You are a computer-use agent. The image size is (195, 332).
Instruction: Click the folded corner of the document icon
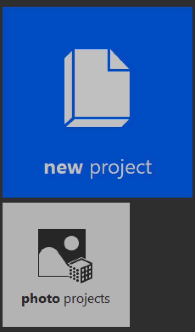click(119, 59)
